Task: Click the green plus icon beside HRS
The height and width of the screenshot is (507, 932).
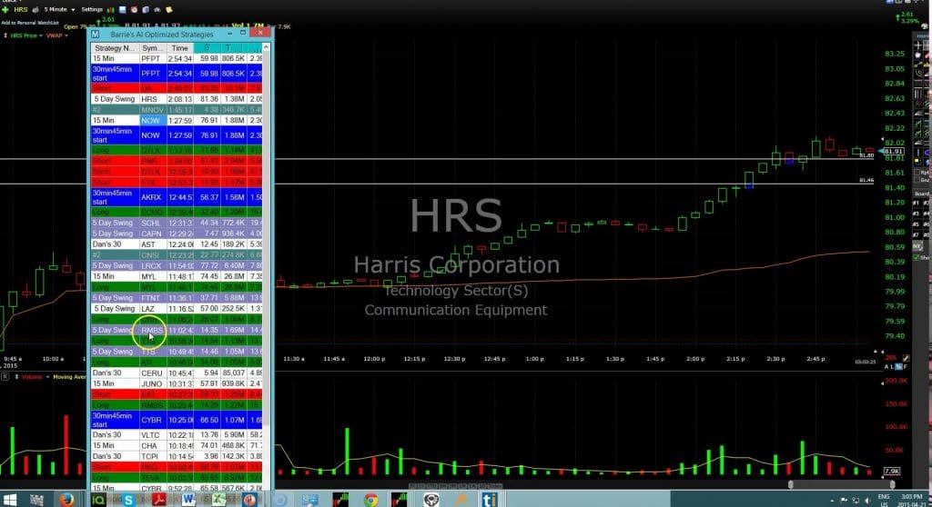Action: click(x=5, y=9)
